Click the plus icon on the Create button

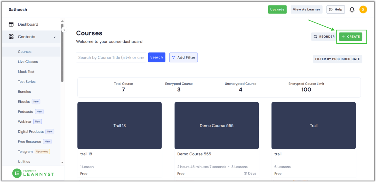tap(343, 36)
